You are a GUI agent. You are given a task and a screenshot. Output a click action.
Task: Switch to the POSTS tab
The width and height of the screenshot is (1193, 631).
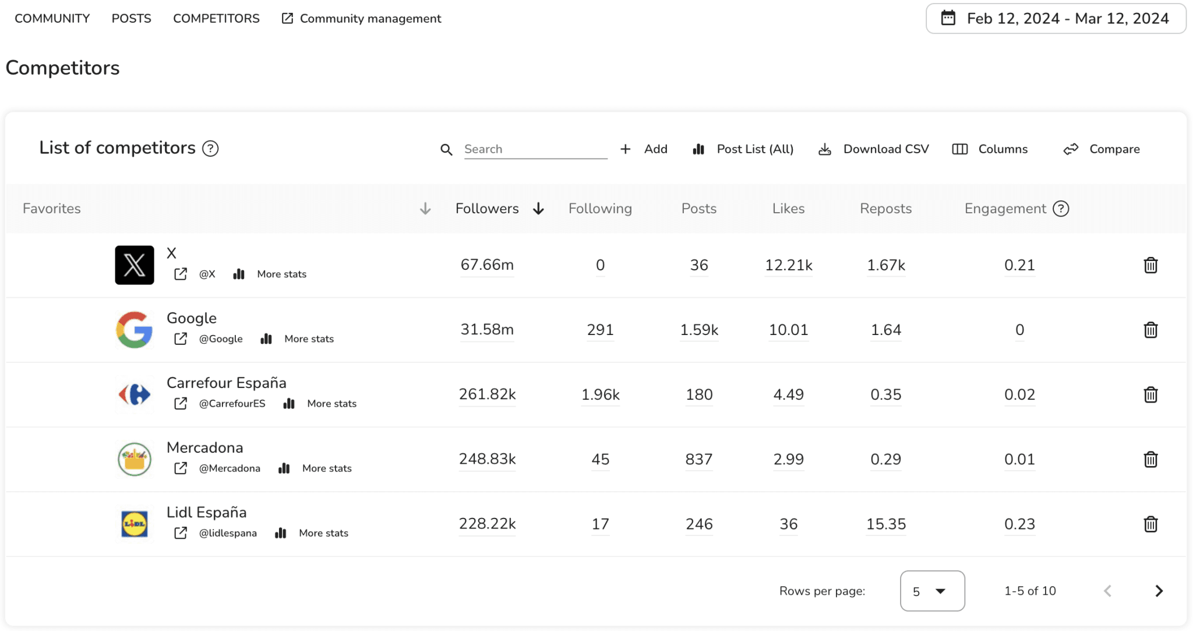tap(132, 18)
